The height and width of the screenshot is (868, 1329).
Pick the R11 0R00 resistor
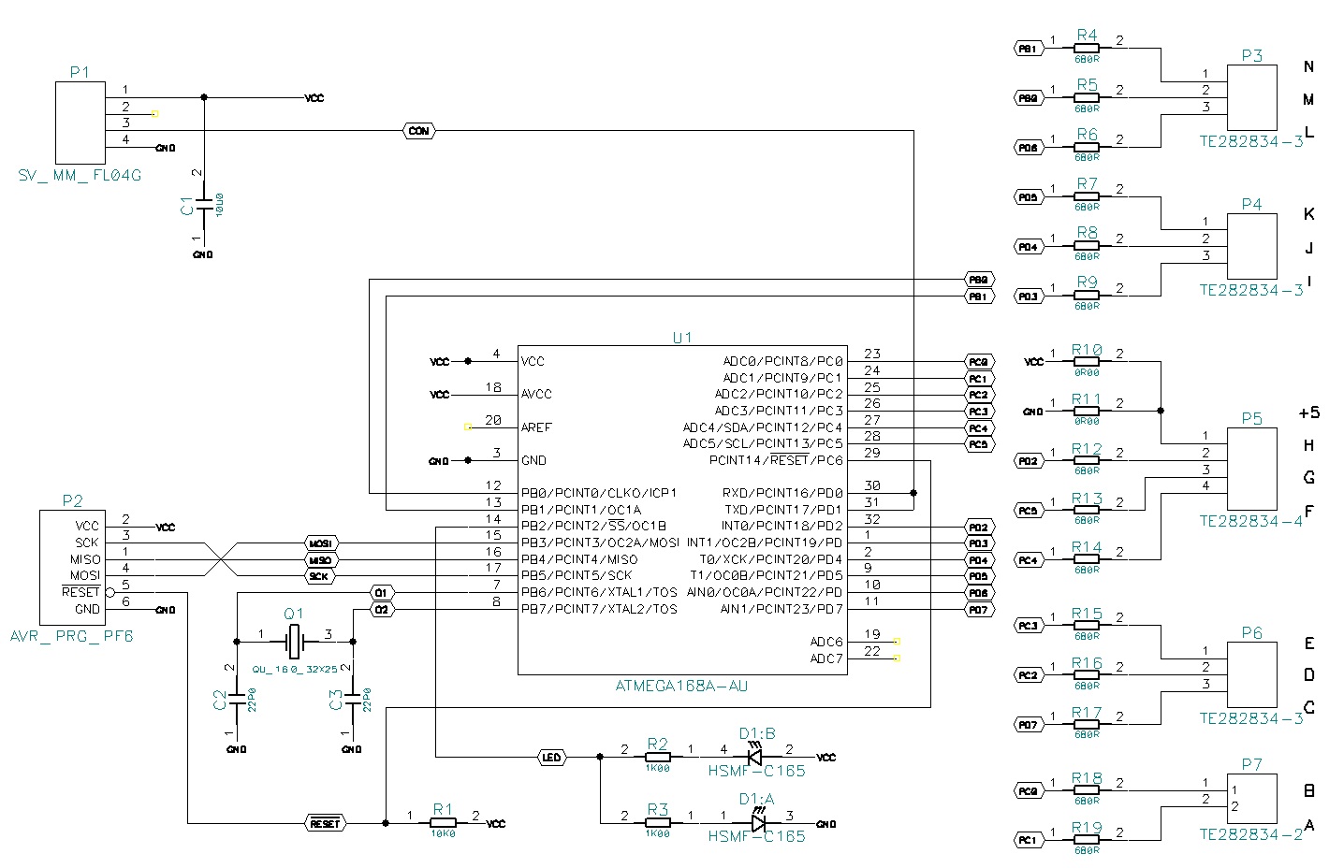coord(1087,411)
